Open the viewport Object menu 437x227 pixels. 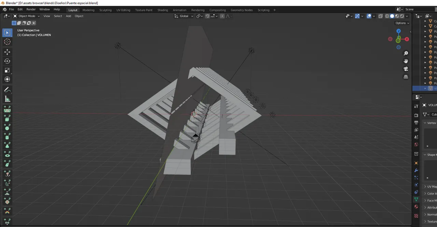click(79, 16)
